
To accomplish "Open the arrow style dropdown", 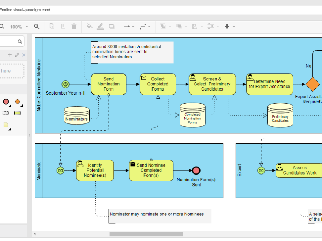I will [132, 26].
